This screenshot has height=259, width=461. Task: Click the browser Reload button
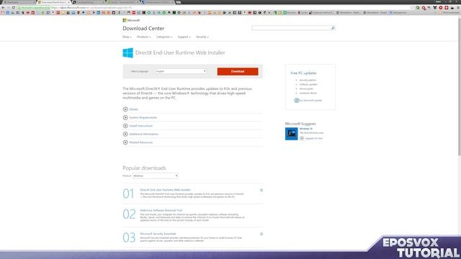click(14, 8)
